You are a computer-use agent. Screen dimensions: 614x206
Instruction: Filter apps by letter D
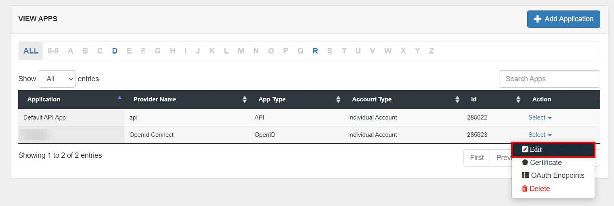(115, 51)
